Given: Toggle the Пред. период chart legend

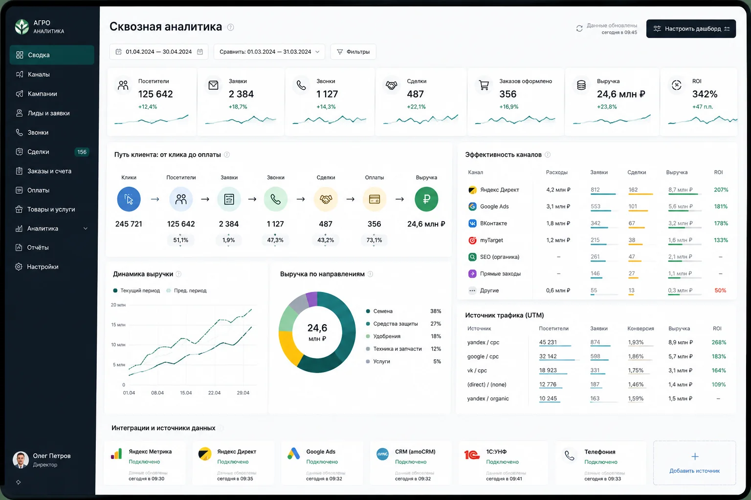Looking at the screenshot, I should tap(187, 291).
